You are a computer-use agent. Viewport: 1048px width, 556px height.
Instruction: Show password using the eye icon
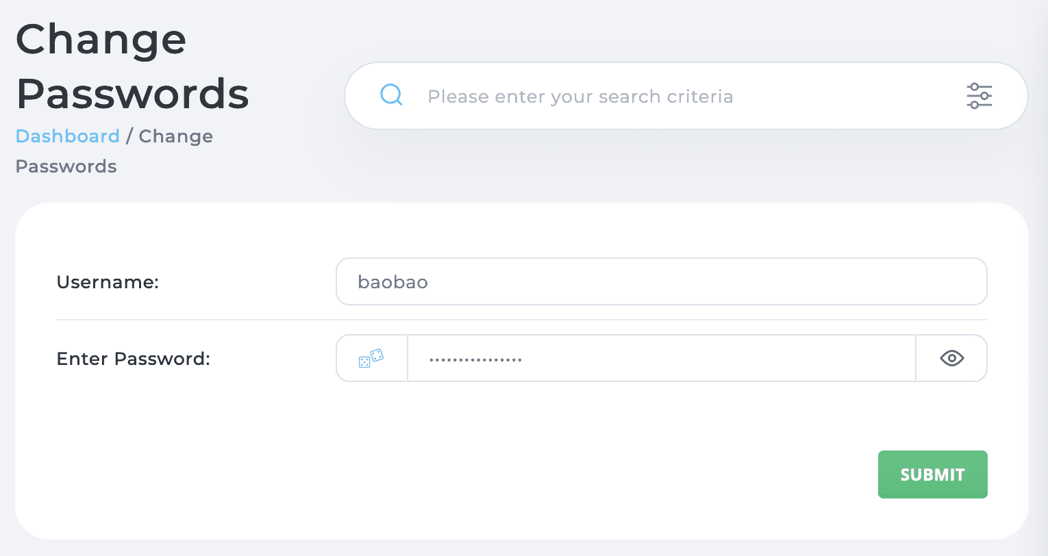tap(951, 358)
